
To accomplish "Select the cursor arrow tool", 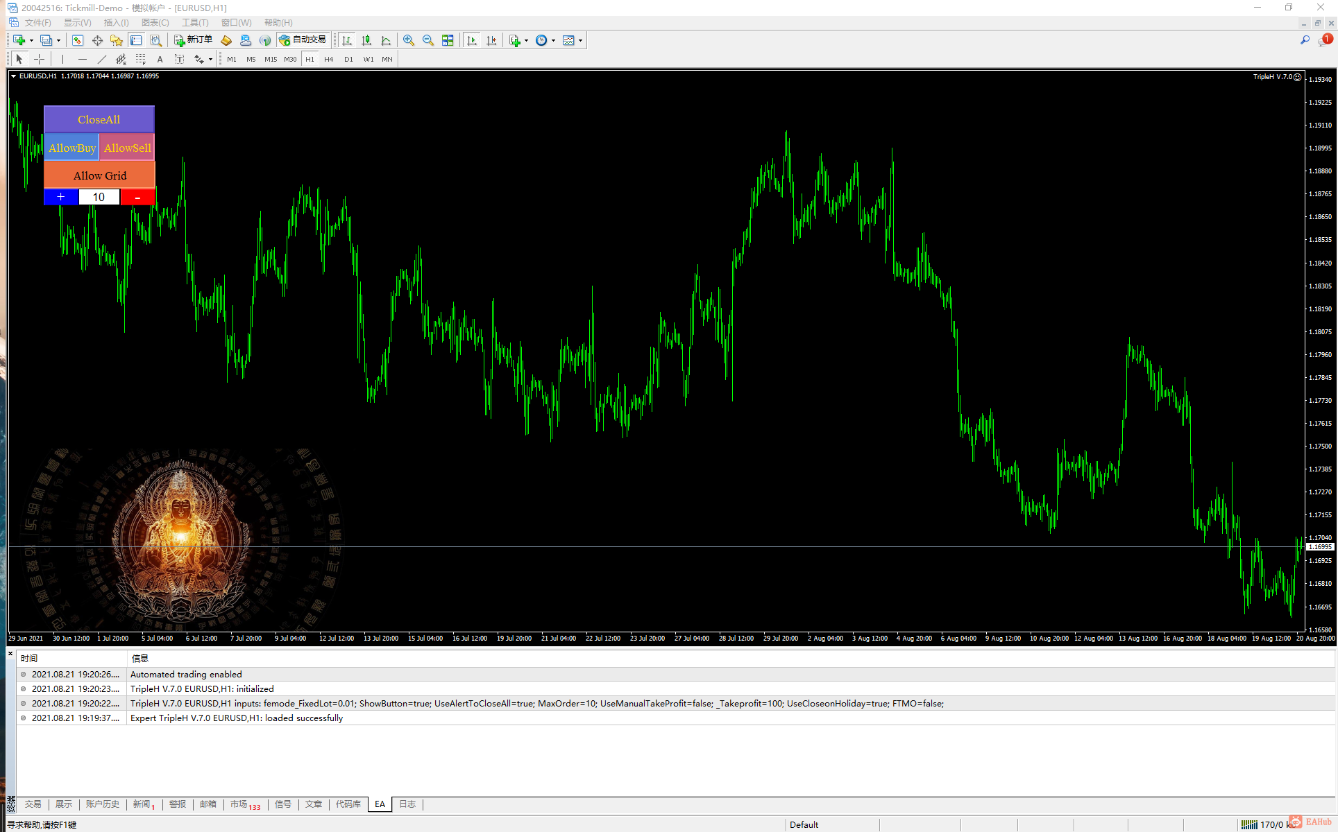I will (19, 59).
